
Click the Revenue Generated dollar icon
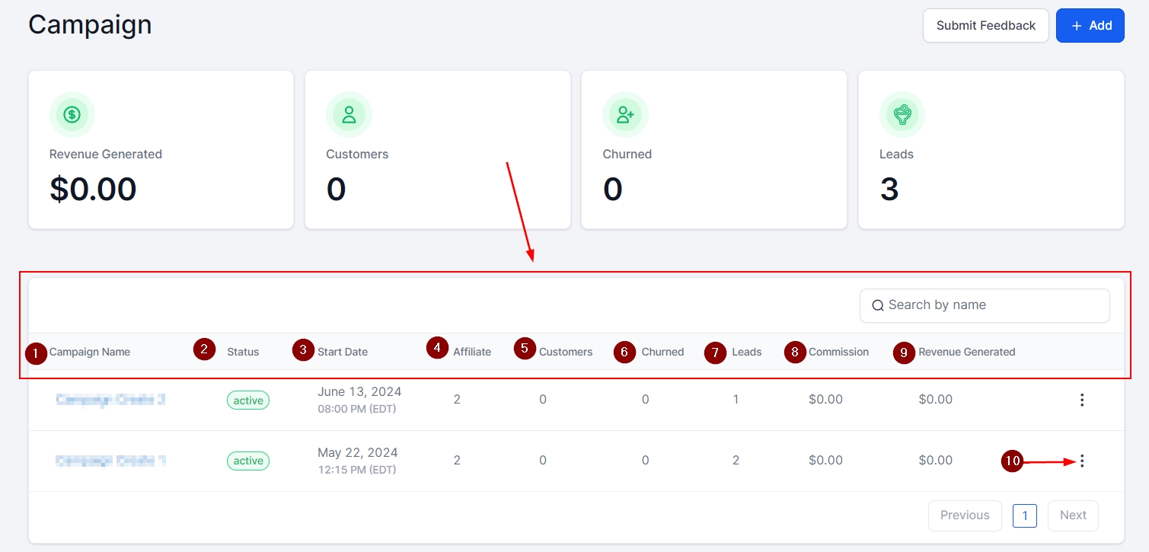72,115
